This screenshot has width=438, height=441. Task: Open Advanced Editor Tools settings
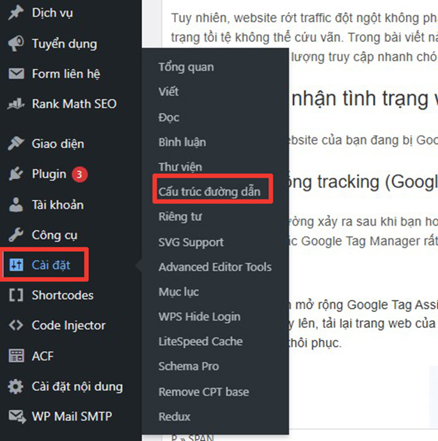pos(215,267)
